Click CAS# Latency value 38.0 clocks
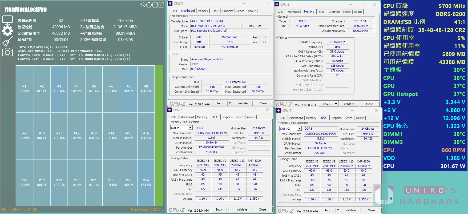The image size is (468, 214). (337, 51)
